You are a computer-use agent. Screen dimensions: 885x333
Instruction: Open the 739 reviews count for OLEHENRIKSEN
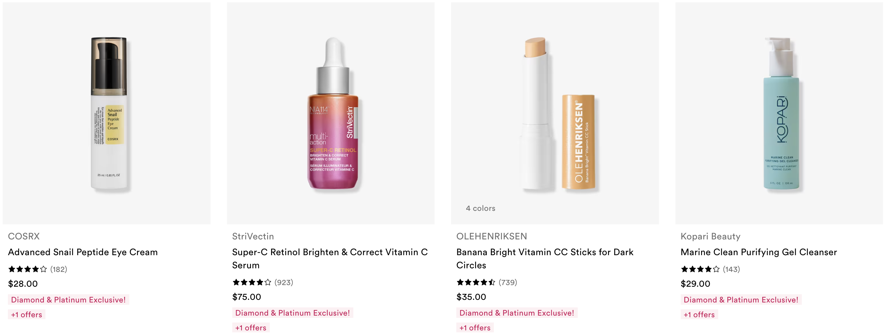[508, 282]
